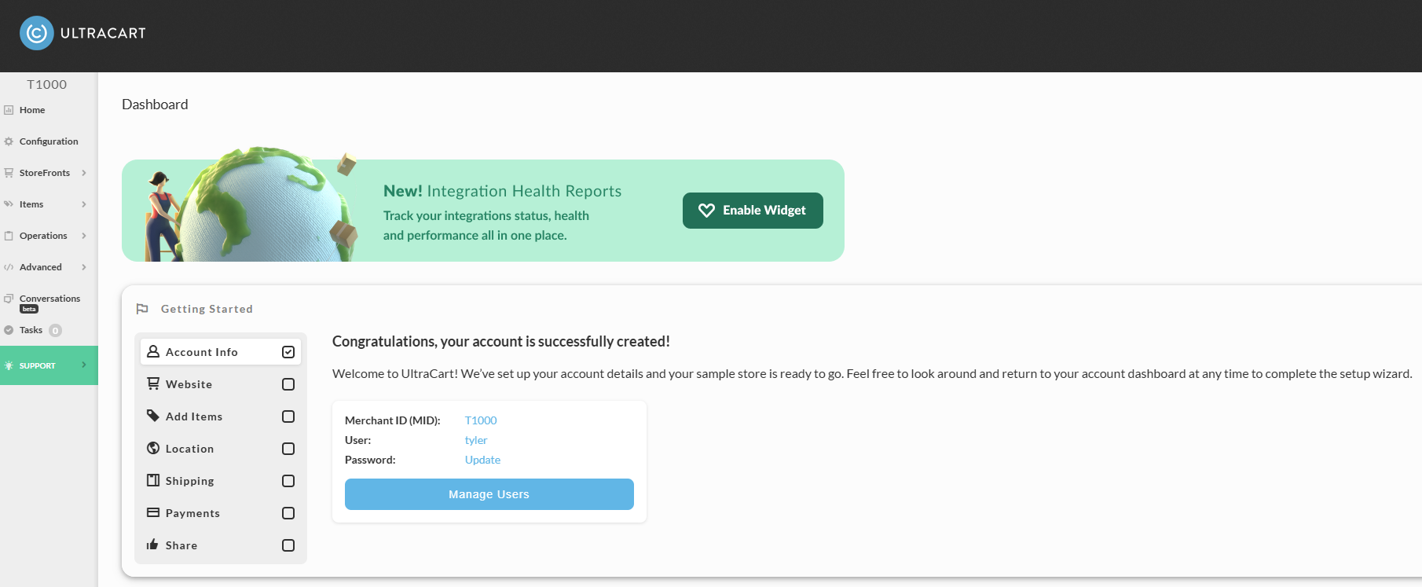Click the Home chart icon in sidebar

coord(9,110)
